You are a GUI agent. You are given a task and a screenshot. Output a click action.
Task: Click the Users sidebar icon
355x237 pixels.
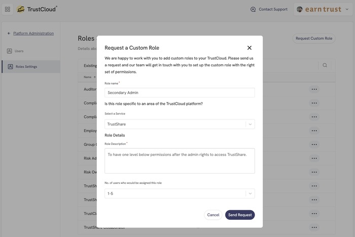(9, 51)
